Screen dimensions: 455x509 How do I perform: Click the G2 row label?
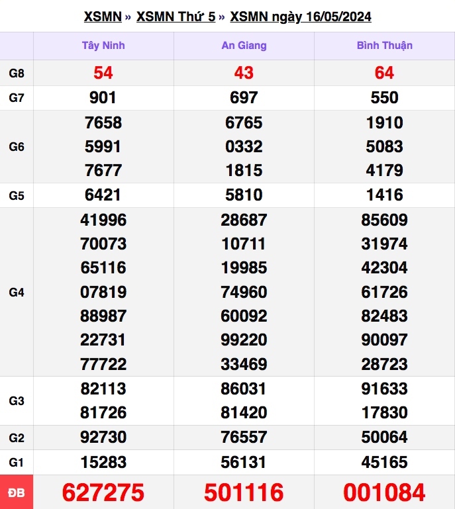click(x=17, y=438)
